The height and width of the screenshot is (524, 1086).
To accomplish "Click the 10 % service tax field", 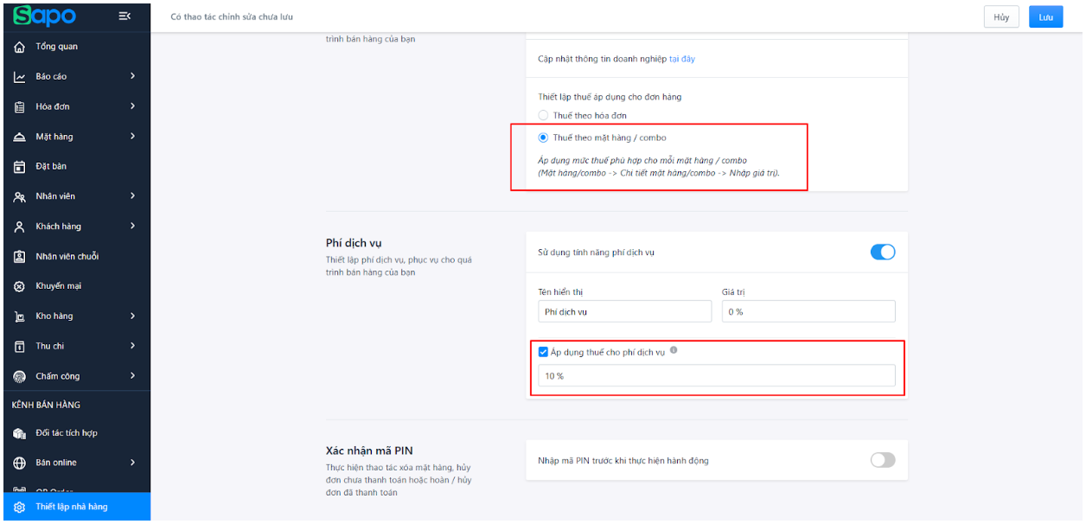I will pyautogui.click(x=717, y=375).
